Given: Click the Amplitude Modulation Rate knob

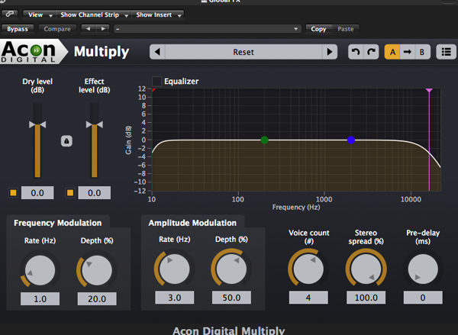Looking at the screenshot, I should (174, 269).
